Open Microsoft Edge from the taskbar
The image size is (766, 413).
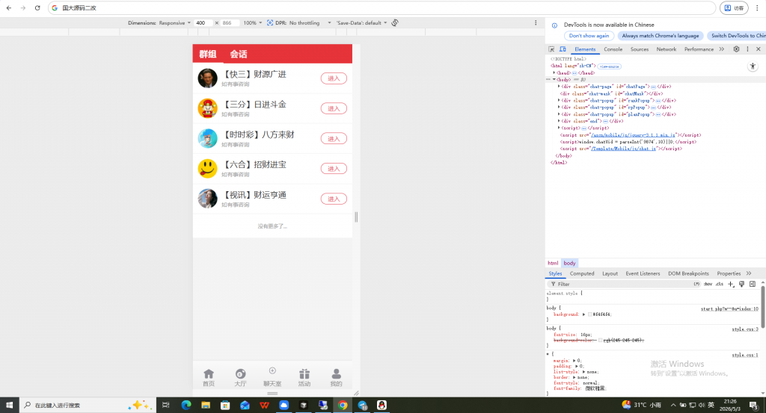[x=186, y=406]
